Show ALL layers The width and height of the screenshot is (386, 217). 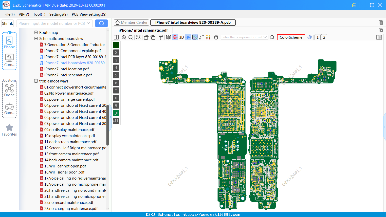(116, 121)
